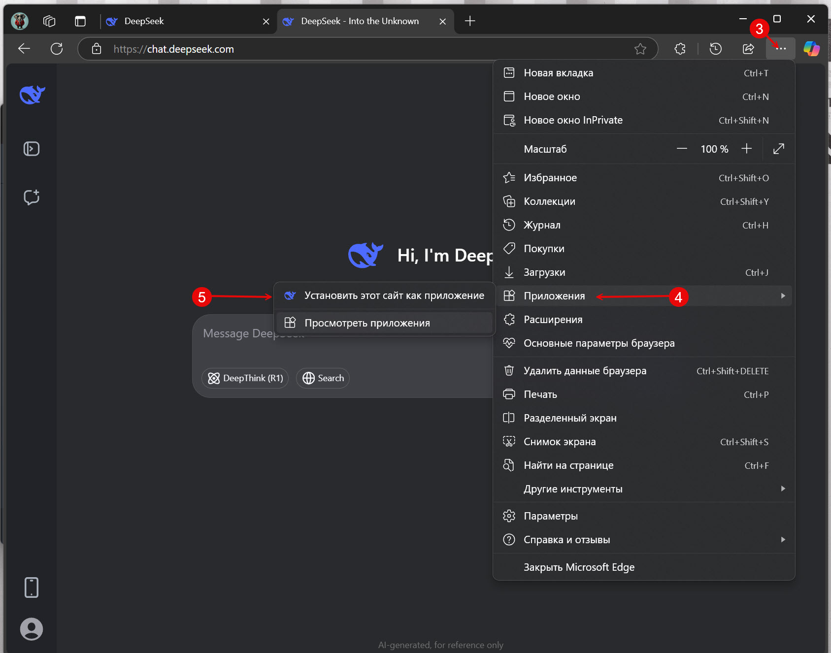831x653 pixels.
Task: Expand the 'Приложения' submenu
Action: [644, 296]
